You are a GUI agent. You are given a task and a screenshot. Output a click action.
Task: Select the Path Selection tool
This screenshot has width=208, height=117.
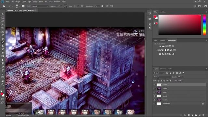click(3, 74)
